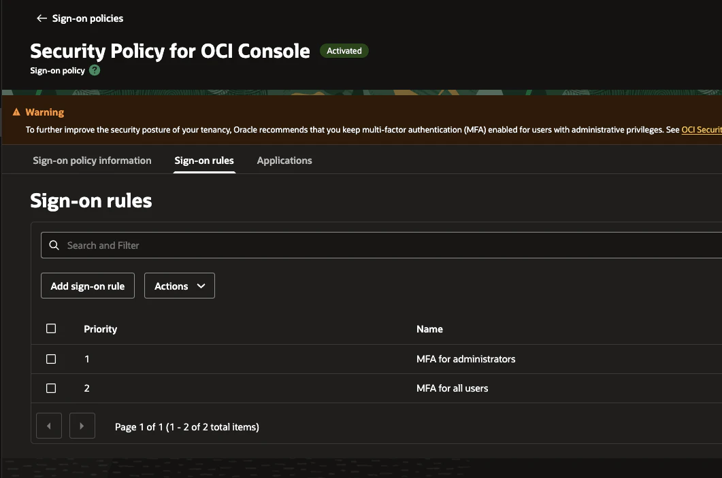Select the Sign-on rules tab
The width and height of the screenshot is (722, 478).
(x=204, y=160)
